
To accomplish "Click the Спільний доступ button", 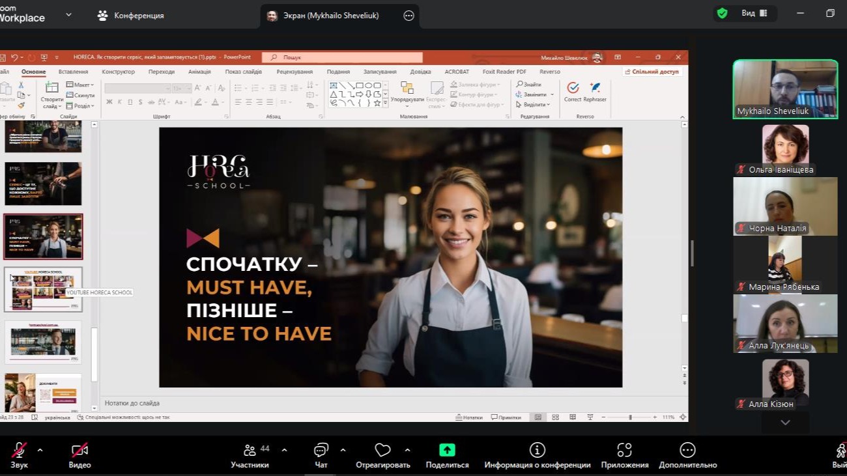I will pos(652,72).
